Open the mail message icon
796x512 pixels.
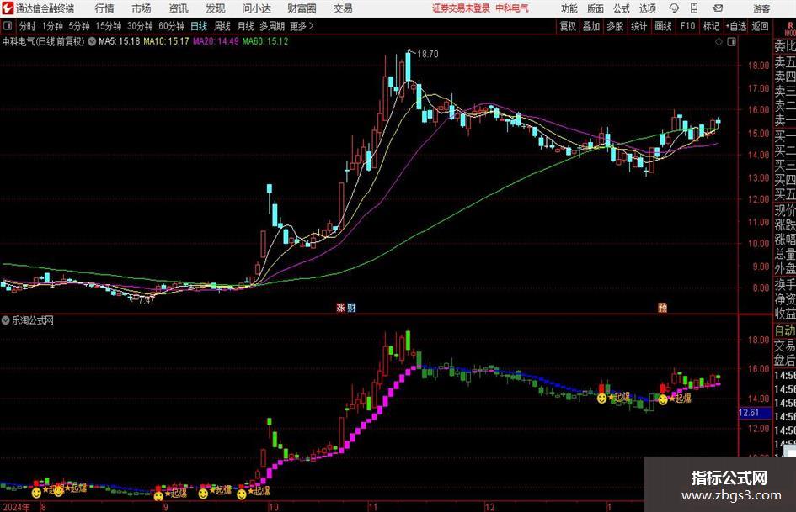(718, 8)
